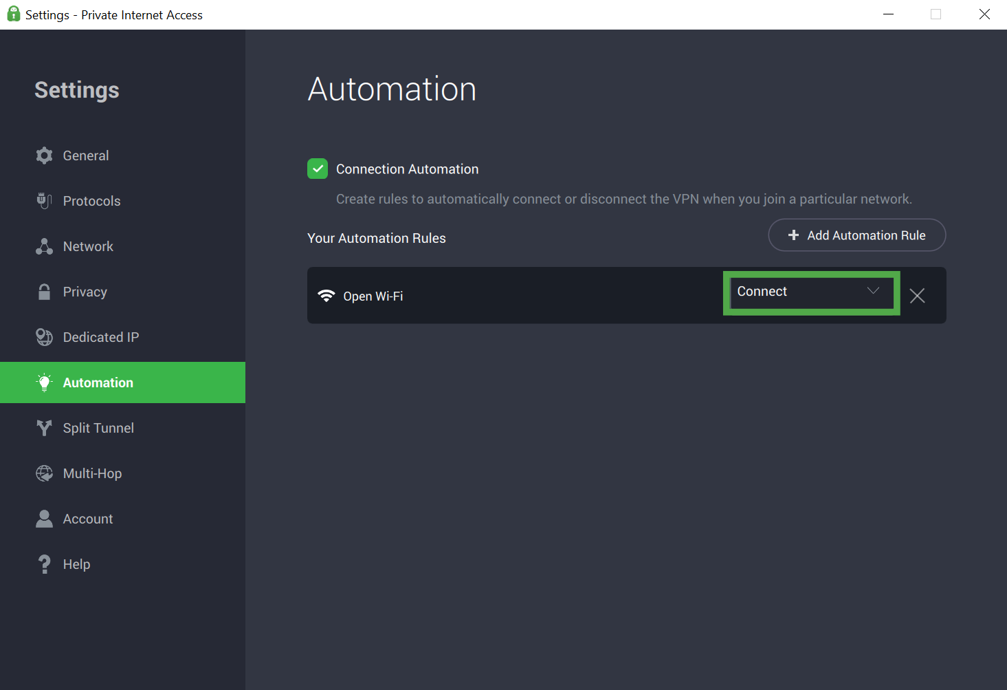Remove the Open Wi-Fi automation rule

pyautogui.click(x=917, y=296)
